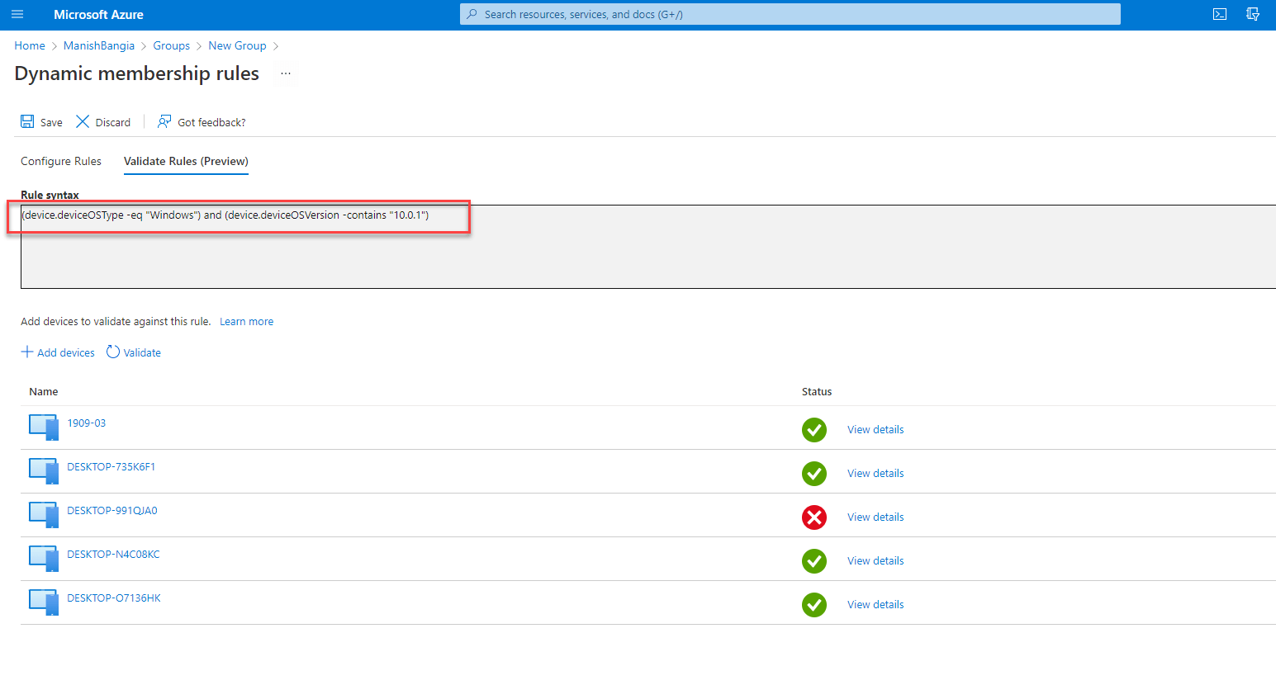The width and height of the screenshot is (1276, 685).
Task: Click the red failed status icon for DESKTOP-991QJA0
Action: pyautogui.click(x=814, y=517)
